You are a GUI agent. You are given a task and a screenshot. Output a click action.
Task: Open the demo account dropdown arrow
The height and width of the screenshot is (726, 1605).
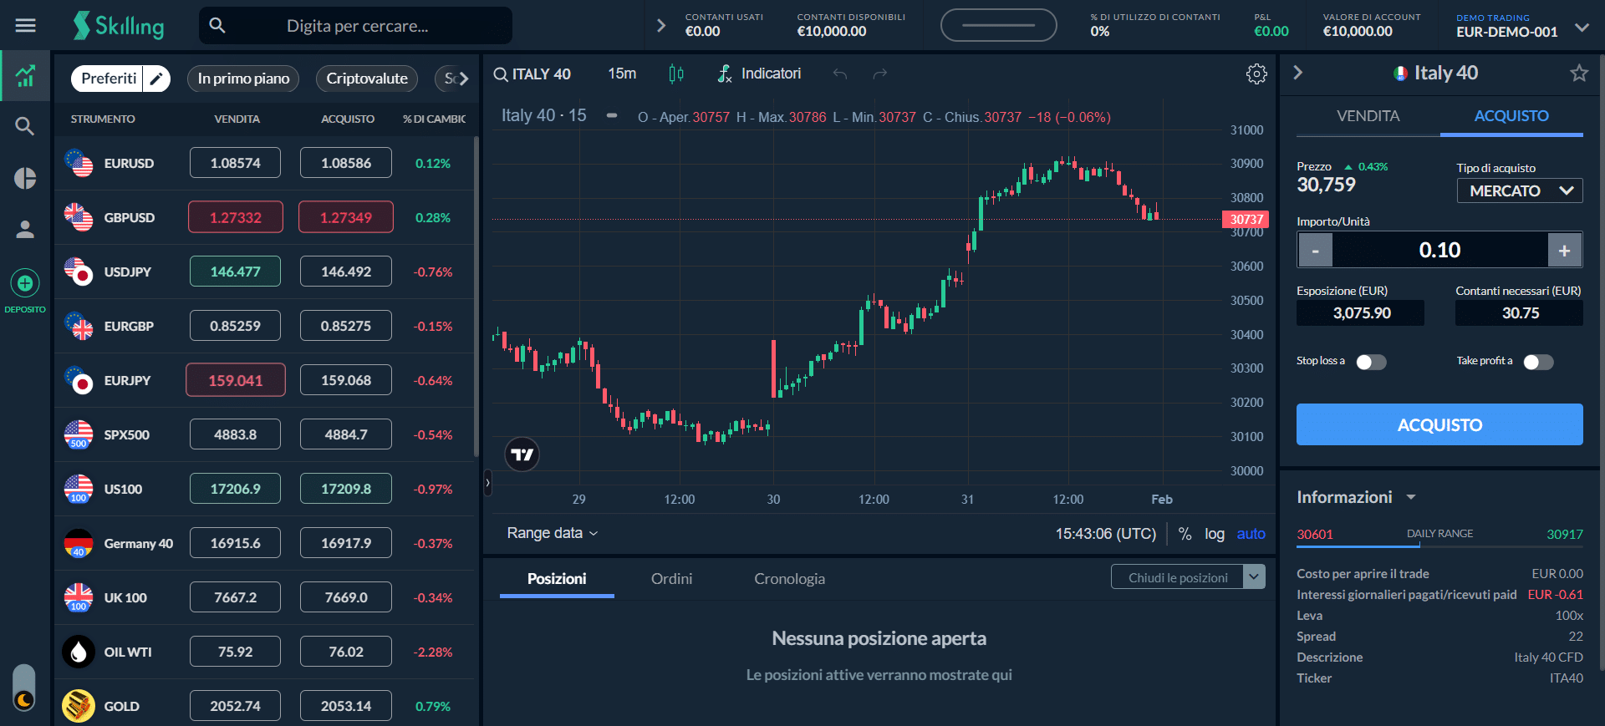[x=1582, y=27]
